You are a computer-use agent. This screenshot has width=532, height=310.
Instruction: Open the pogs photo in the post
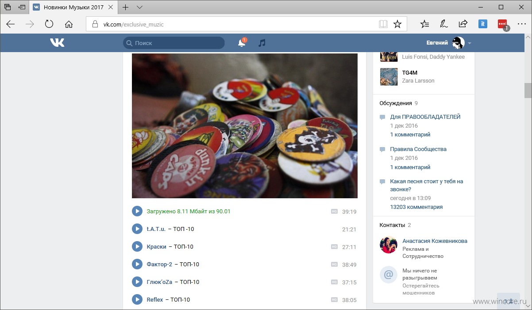[x=245, y=126]
